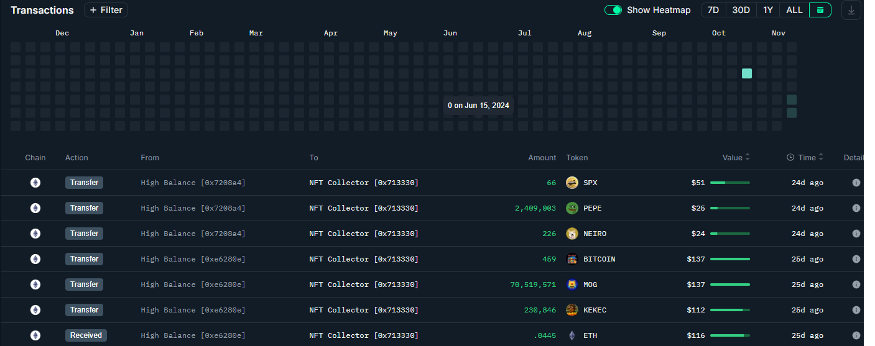Sort transactions by Time column
This screenshot has height=346, width=875.
(807, 158)
